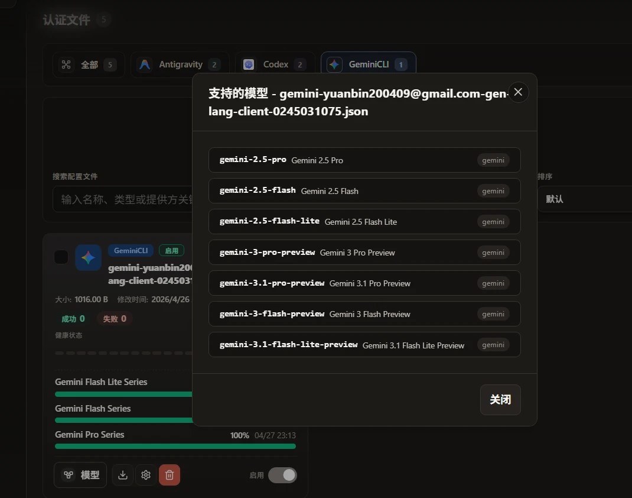
Task: Close the supported models dialog with X
Action: pos(518,92)
